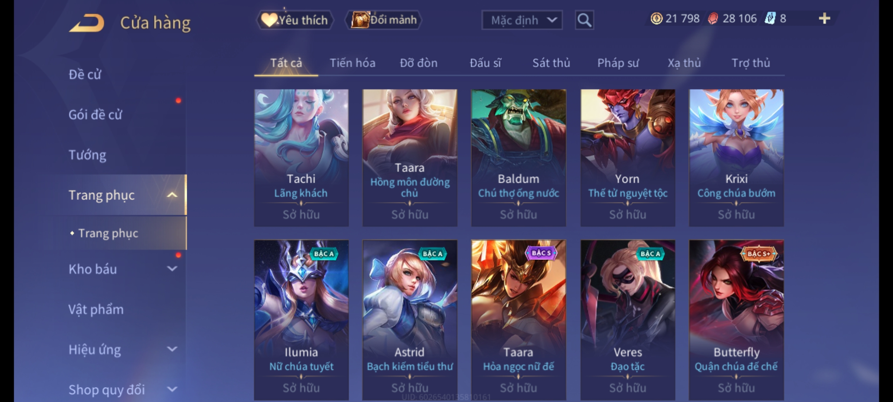Expand the Hiệu ứng sidebar section
893x402 pixels.
(172, 349)
